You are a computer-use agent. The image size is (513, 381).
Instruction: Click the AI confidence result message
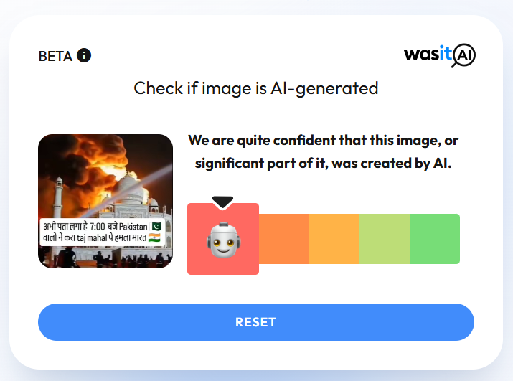click(324, 151)
